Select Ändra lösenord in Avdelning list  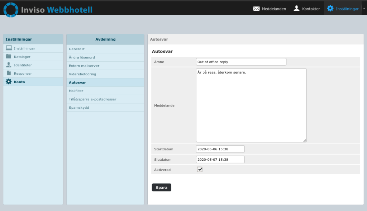point(82,57)
